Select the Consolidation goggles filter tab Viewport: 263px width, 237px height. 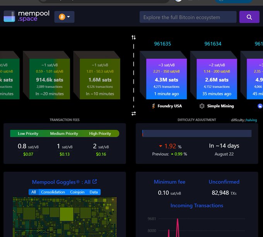[53, 192]
